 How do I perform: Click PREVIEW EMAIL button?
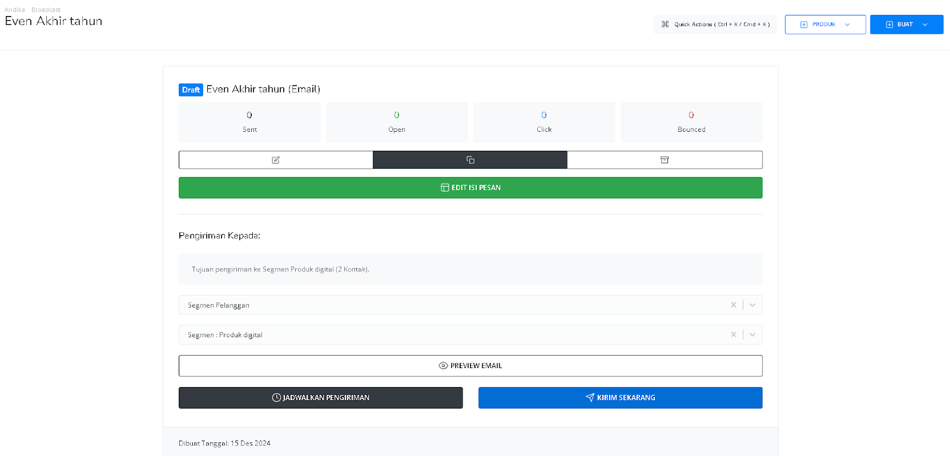(x=470, y=366)
